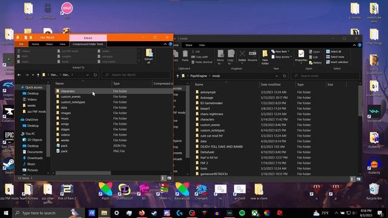The image size is (388, 218).
Task: Click Extract all in Her World window
Action: coord(149,56)
